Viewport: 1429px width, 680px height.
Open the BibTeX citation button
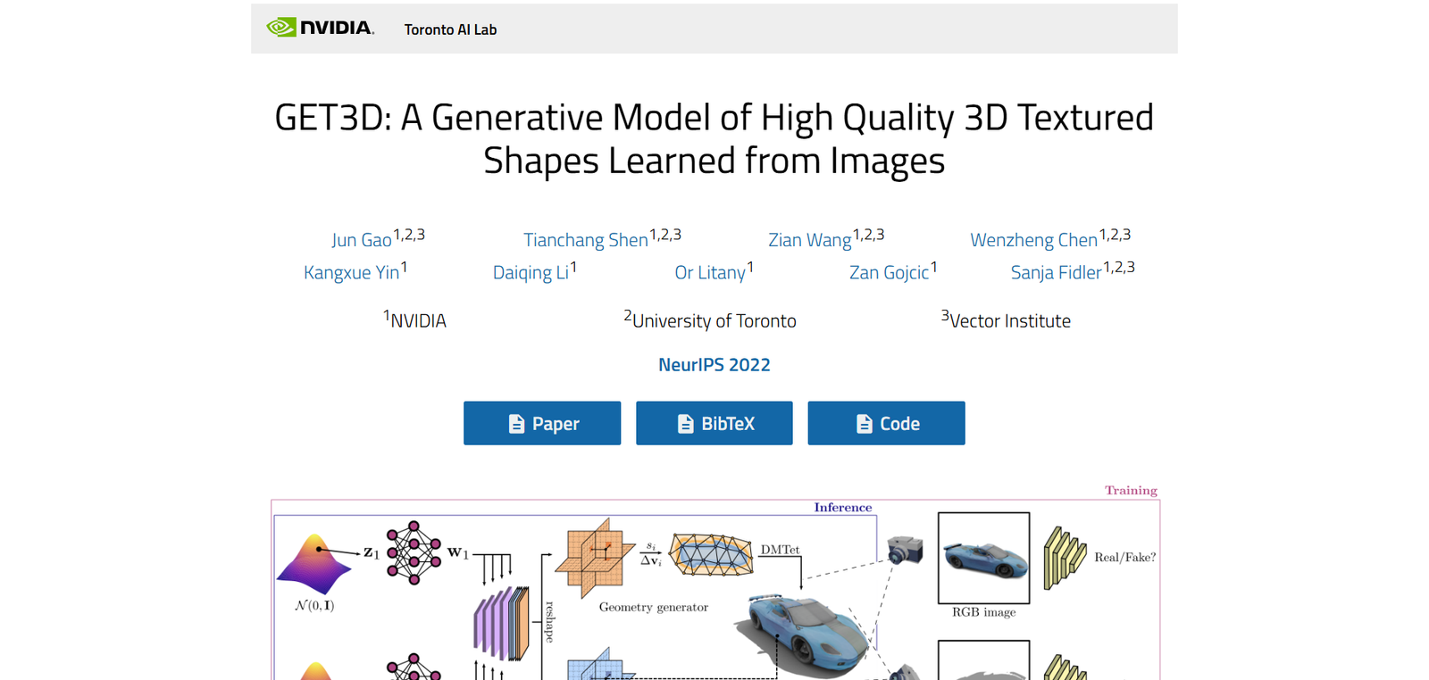(714, 423)
